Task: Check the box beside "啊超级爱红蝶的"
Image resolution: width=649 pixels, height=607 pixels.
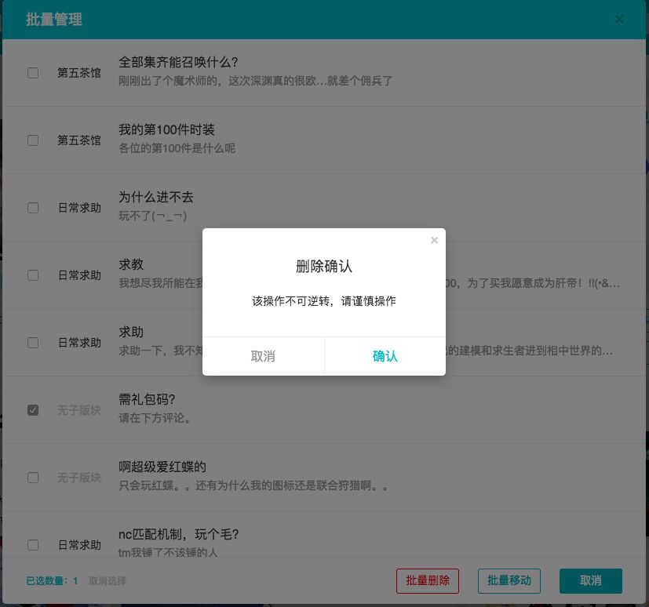Action: 33,477
